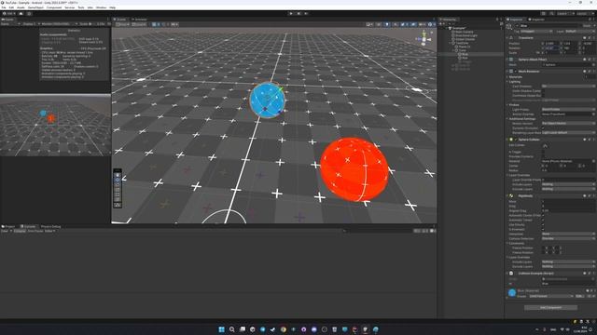The height and width of the screenshot is (335, 597).
Task: Collapse the Sphere Mesh Filter component
Action: coord(507,60)
